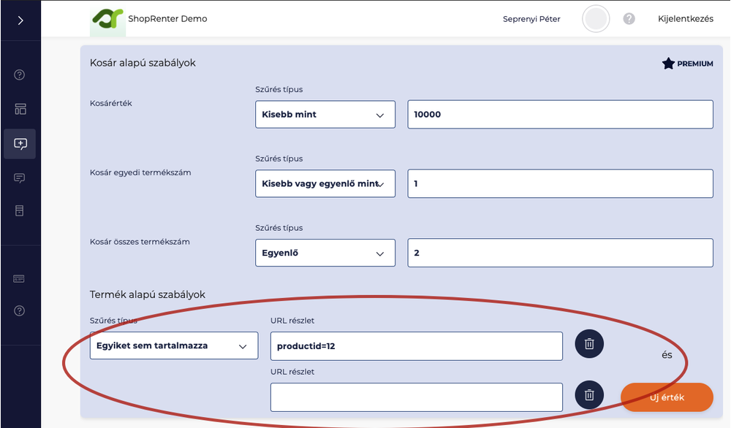Viewport: 731px width, 428px height.
Task: Click the Új érték button
Action: tap(666, 397)
